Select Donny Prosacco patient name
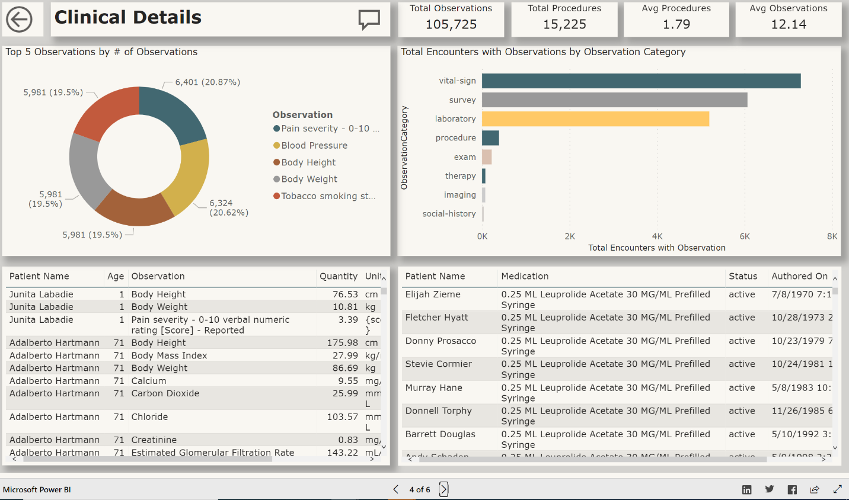This screenshot has height=500, width=849. 441,341
